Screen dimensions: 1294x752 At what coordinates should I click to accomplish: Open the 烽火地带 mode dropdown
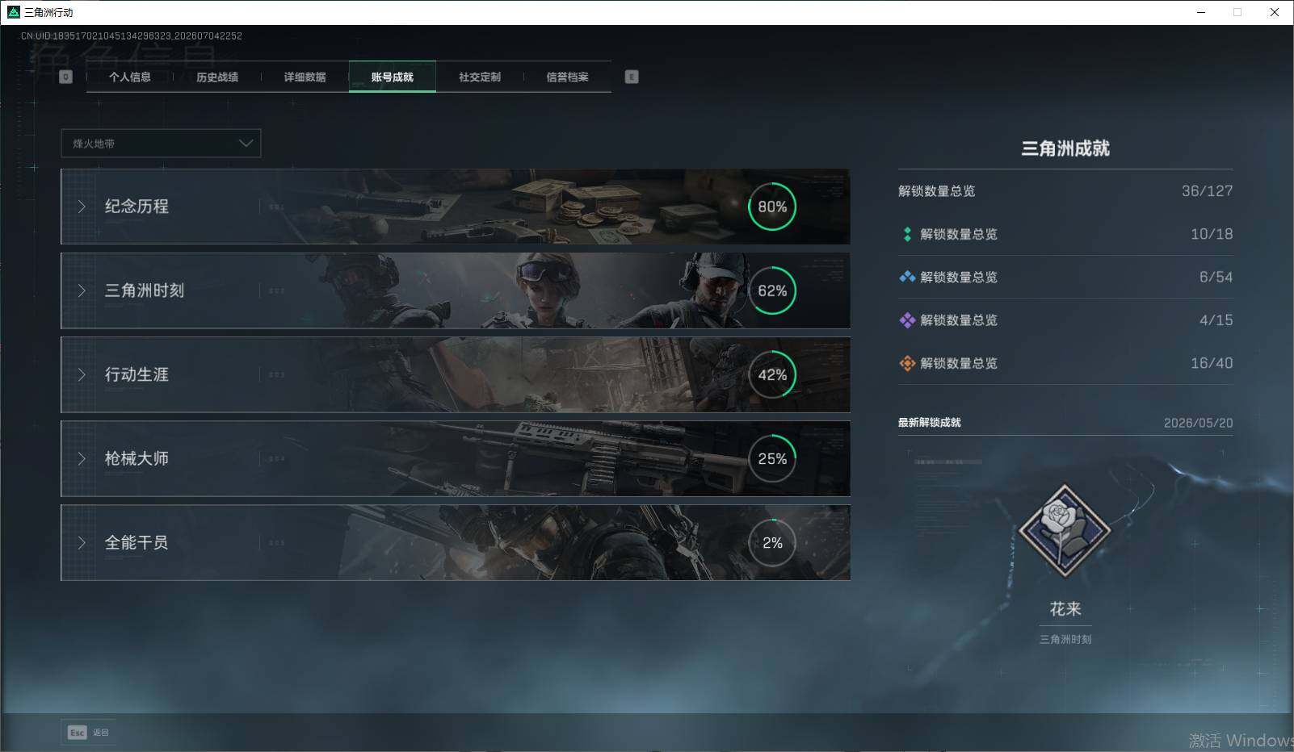(x=161, y=143)
